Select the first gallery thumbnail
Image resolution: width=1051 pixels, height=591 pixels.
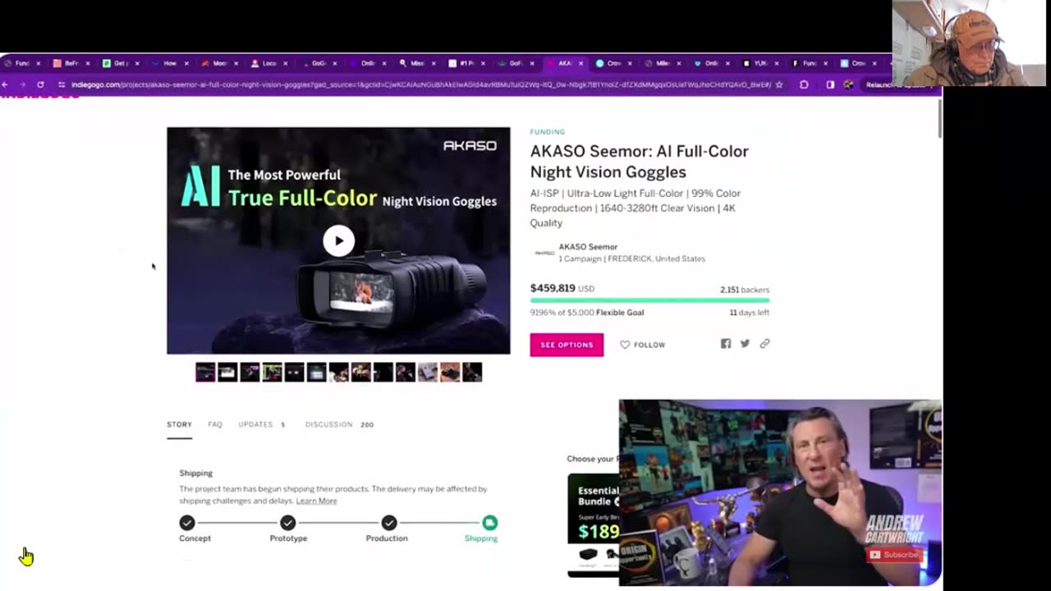pyautogui.click(x=205, y=372)
